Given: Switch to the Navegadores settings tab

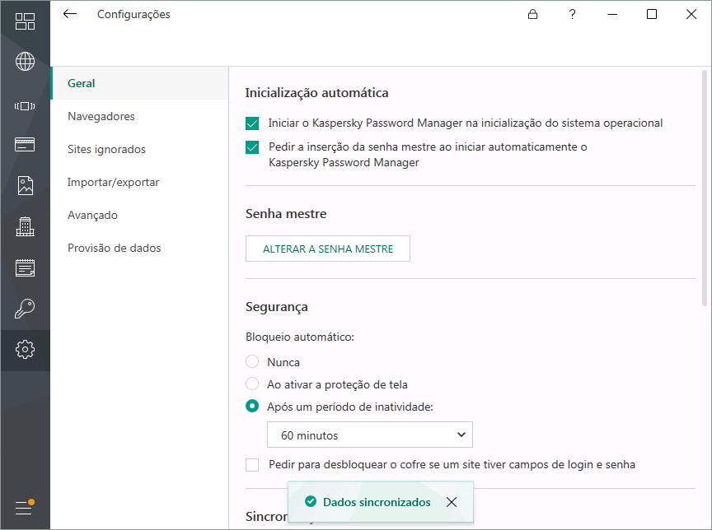Looking at the screenshot, I should point(101,116).
